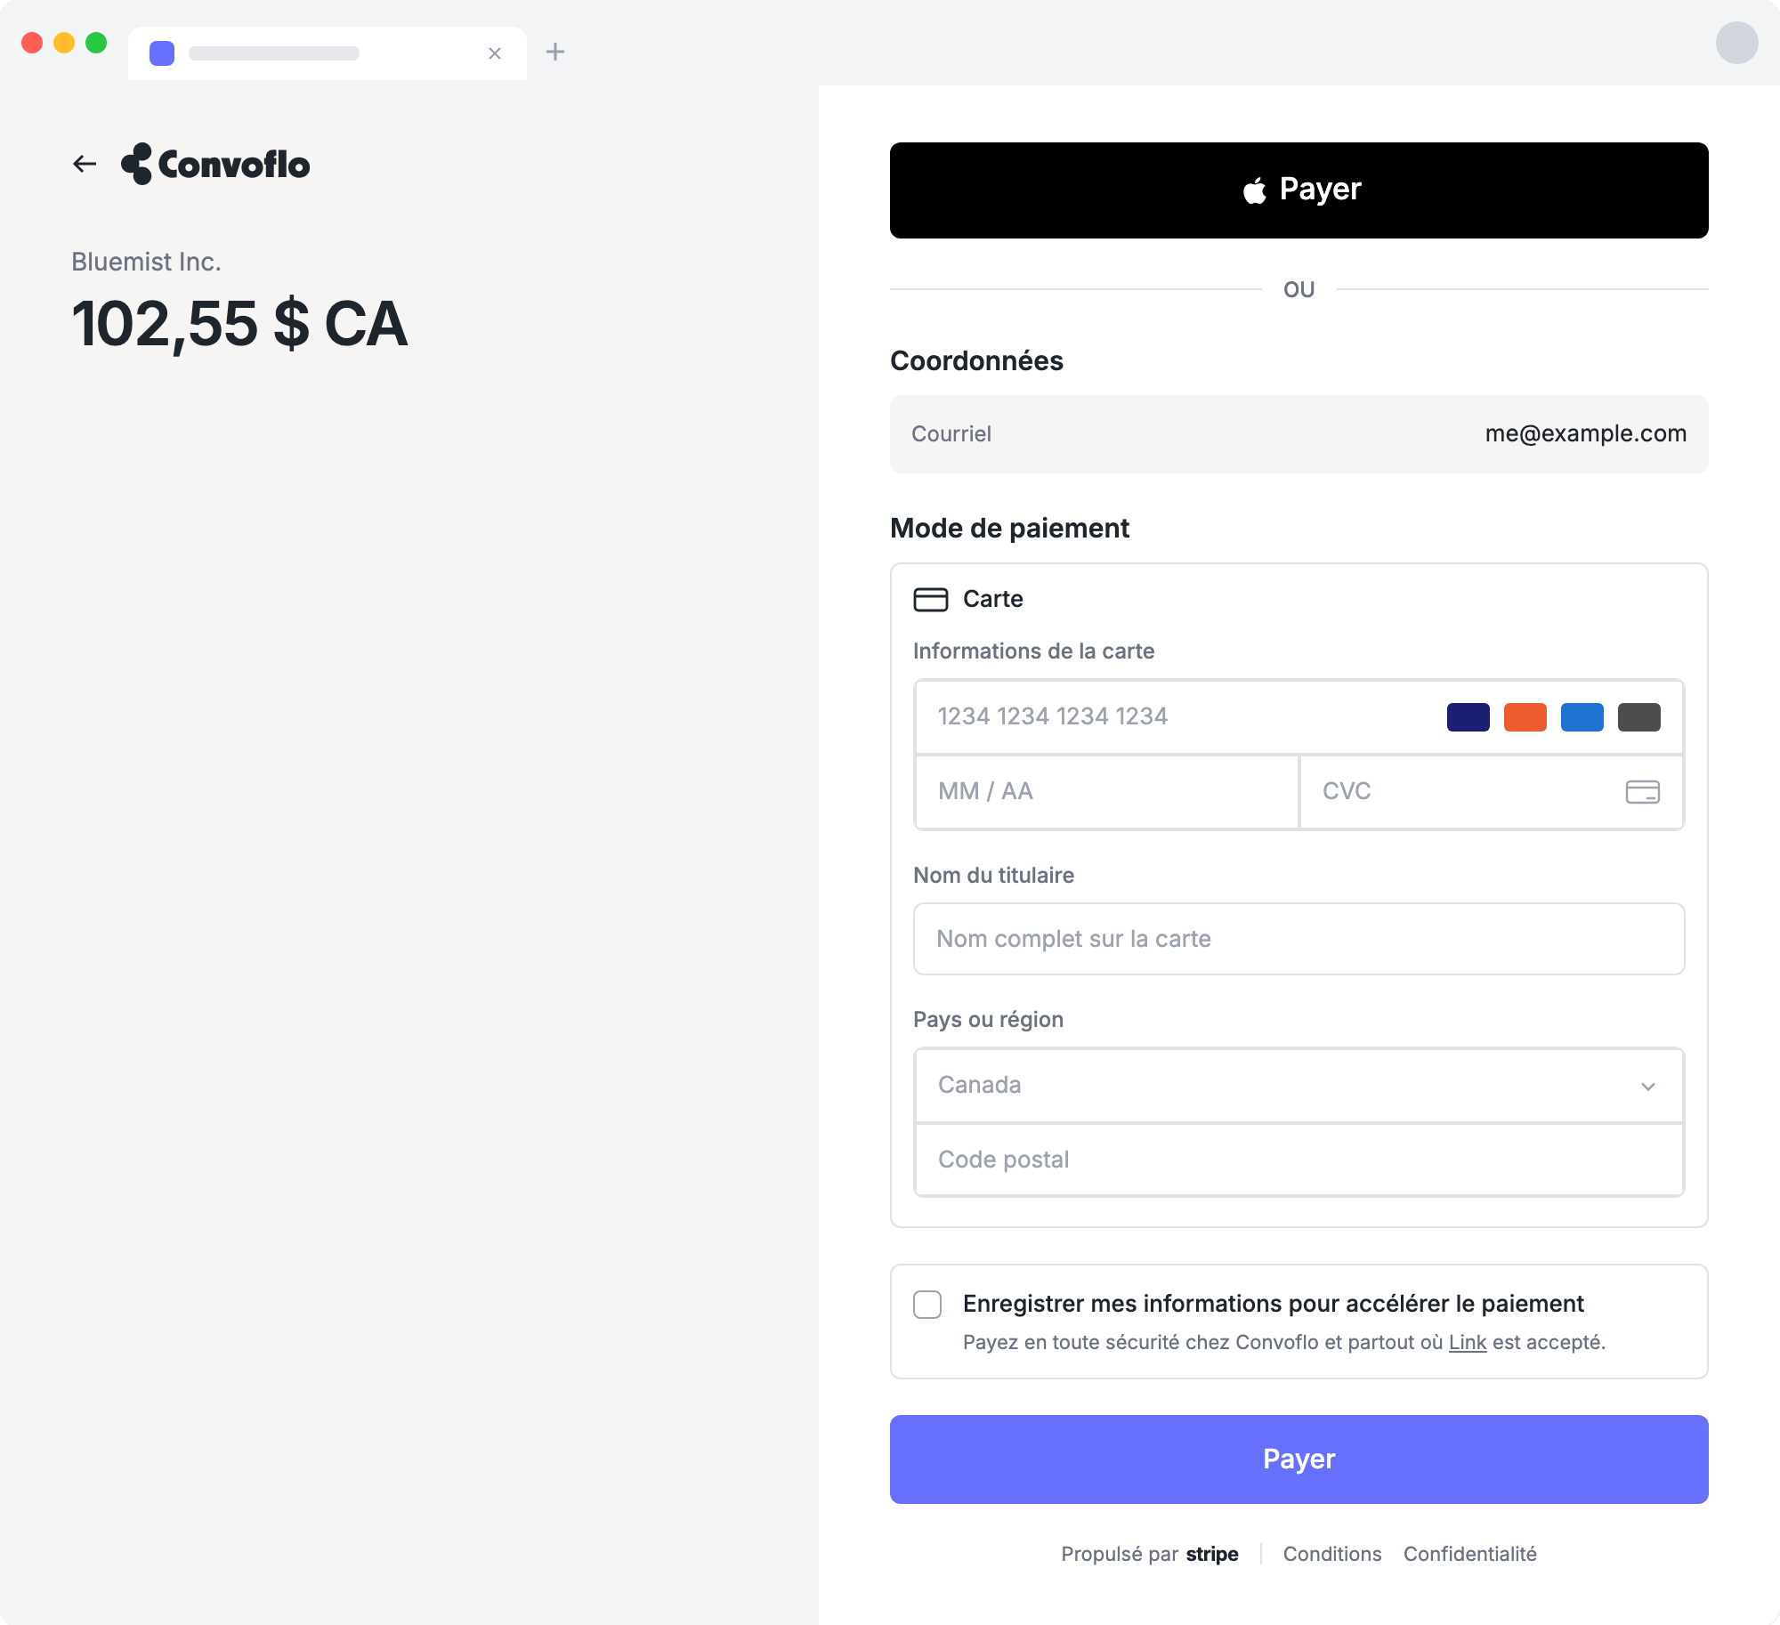Select the Carte payment method icon

click(931, 599)
